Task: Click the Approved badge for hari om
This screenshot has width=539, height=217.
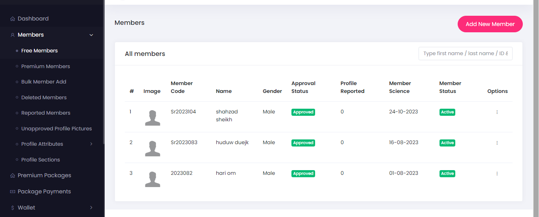Action: click(x=303, y=174)
